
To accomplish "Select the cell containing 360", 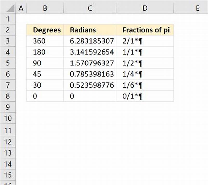I will coord(45,41).
